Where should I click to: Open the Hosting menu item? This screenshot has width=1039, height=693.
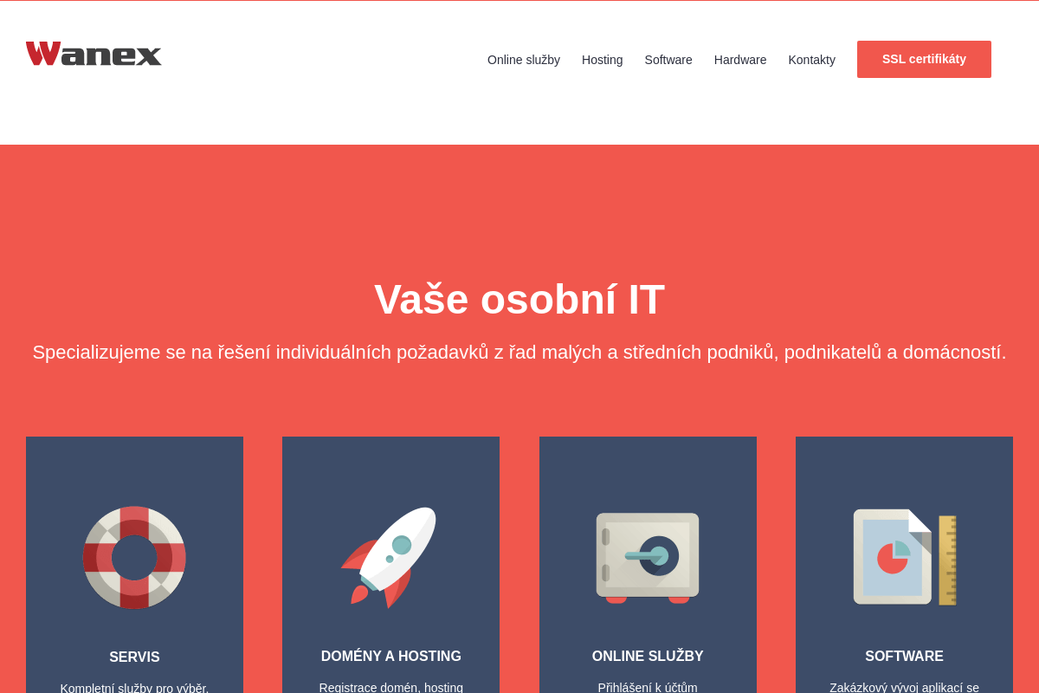tap(603, 60)
